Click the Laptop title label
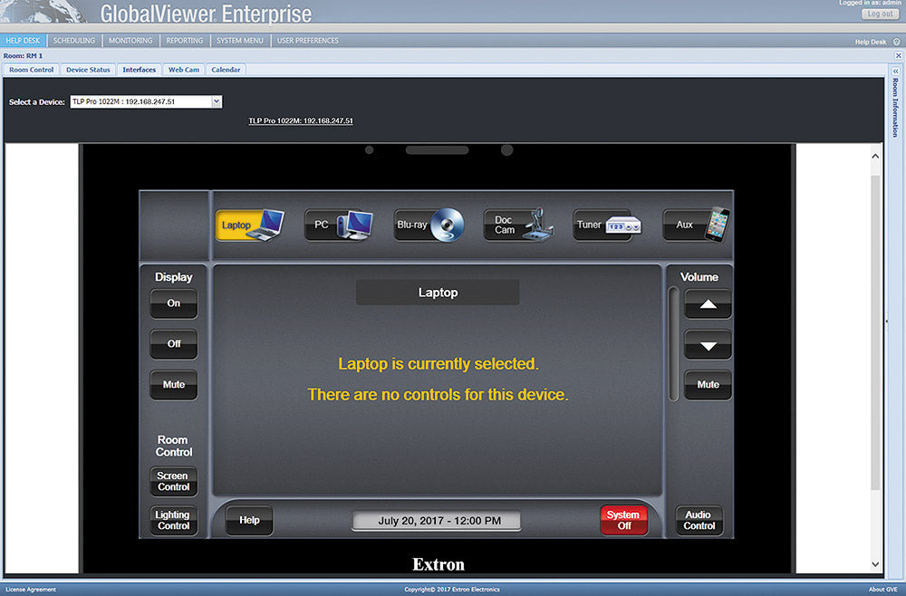Image resolution: width=906 pixels, height=596 pixels. tap(438, 293)
